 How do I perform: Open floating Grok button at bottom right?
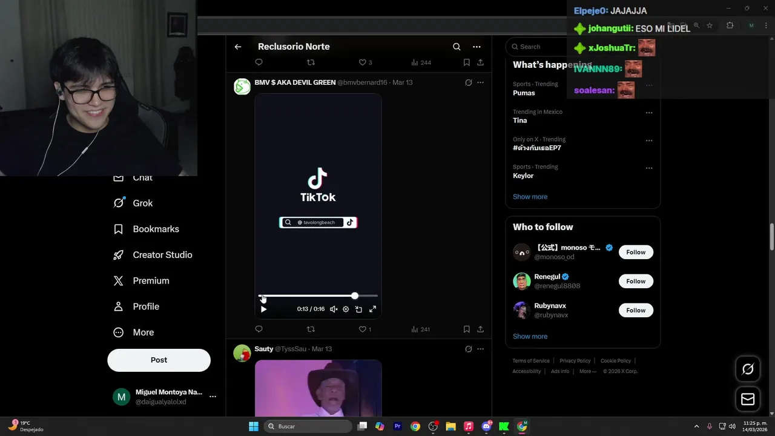click(748, 369)
